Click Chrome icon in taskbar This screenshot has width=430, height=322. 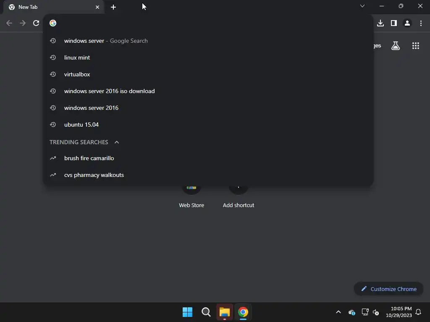pos(243,312)
